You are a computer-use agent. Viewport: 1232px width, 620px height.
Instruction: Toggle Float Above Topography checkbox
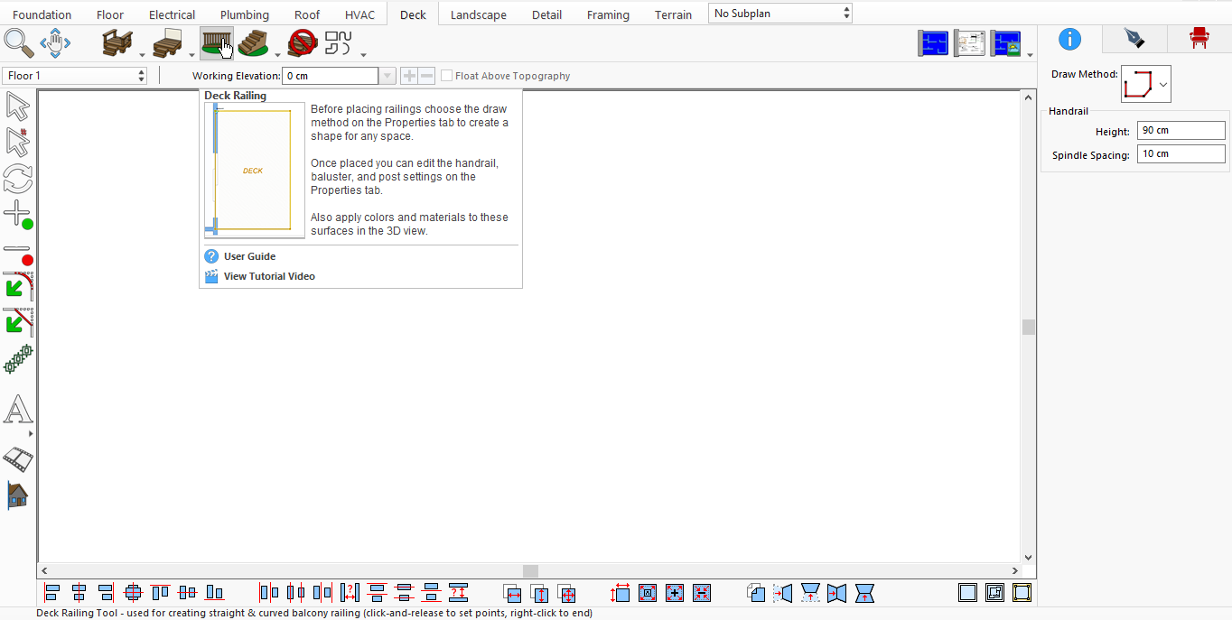pyautogui.click(x=446, y=76)
